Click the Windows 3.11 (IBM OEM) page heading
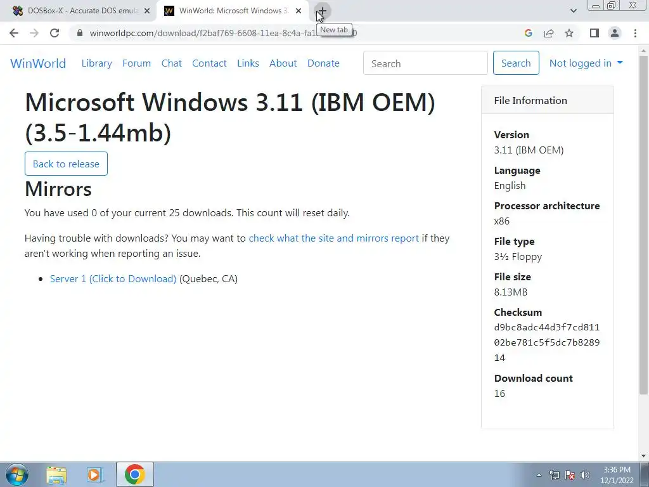 [230, 117]
